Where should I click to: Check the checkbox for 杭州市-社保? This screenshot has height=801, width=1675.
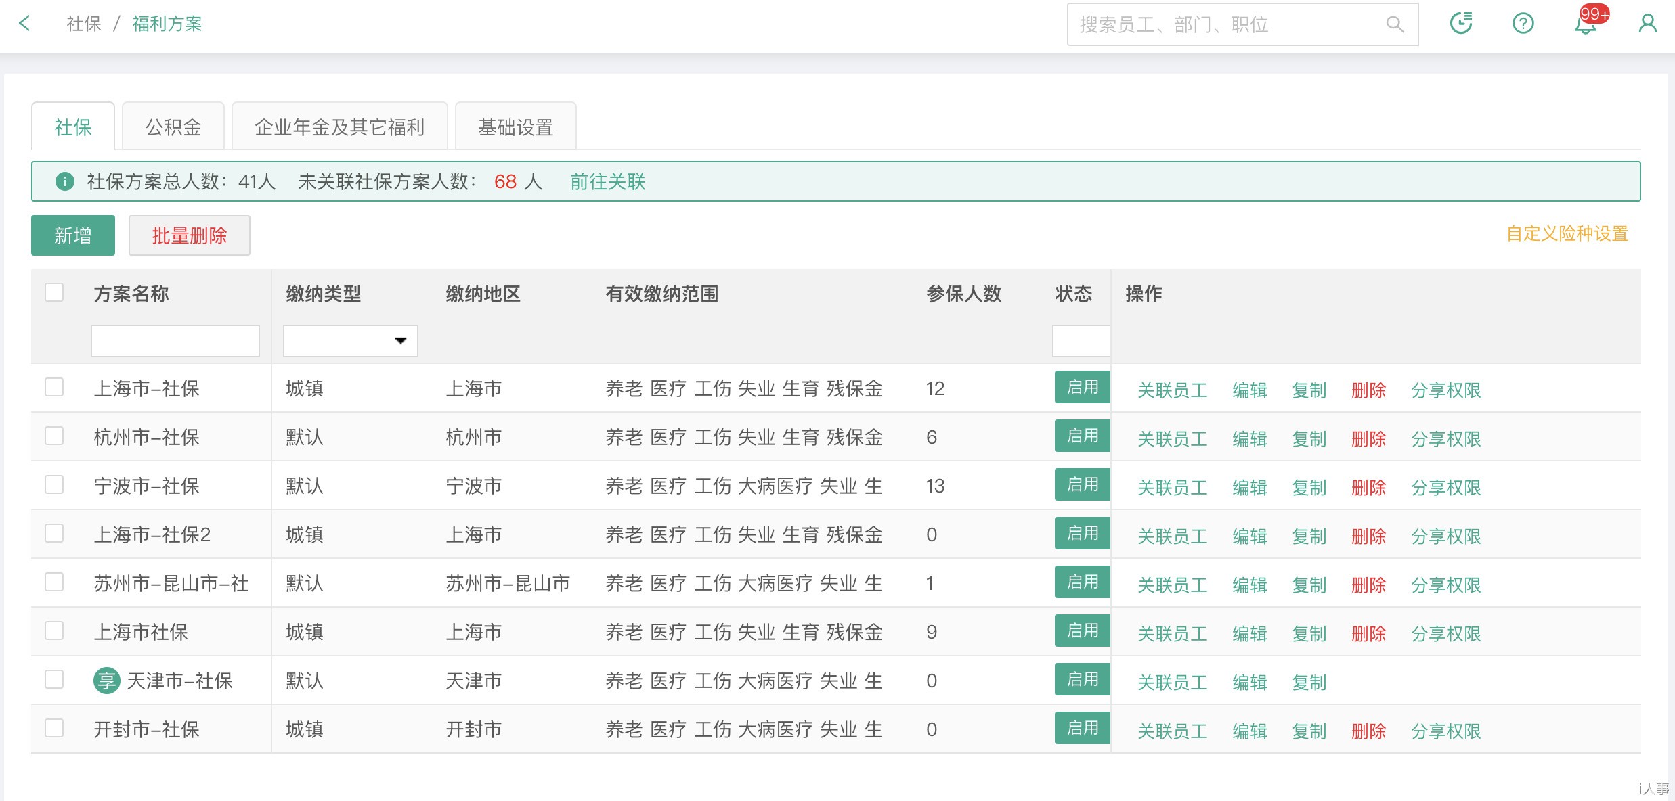coord(54,436)
